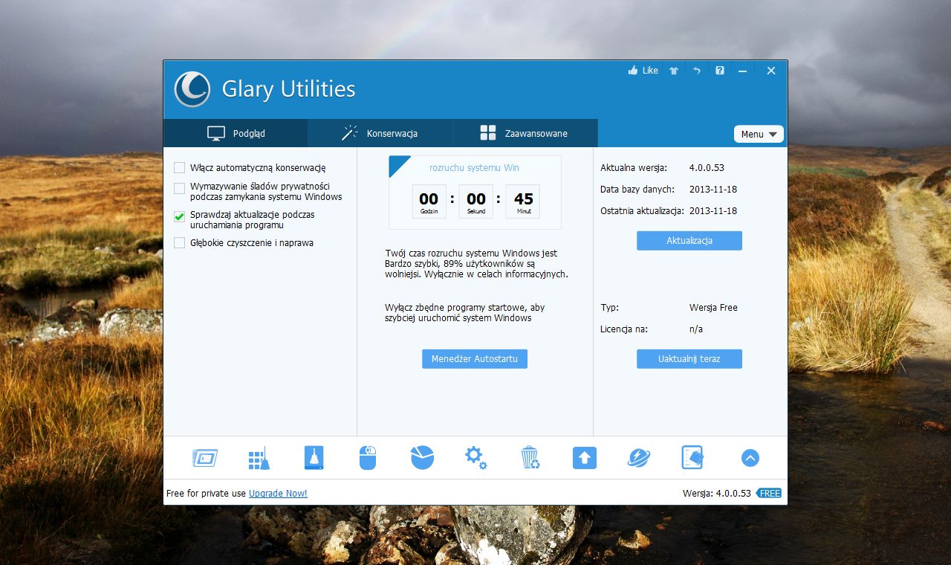Enable Włącz automatyczną konserwację checkbox
The height and width of the screenshot is (565, 951).
pyautogui.click(x=179, y=168)
